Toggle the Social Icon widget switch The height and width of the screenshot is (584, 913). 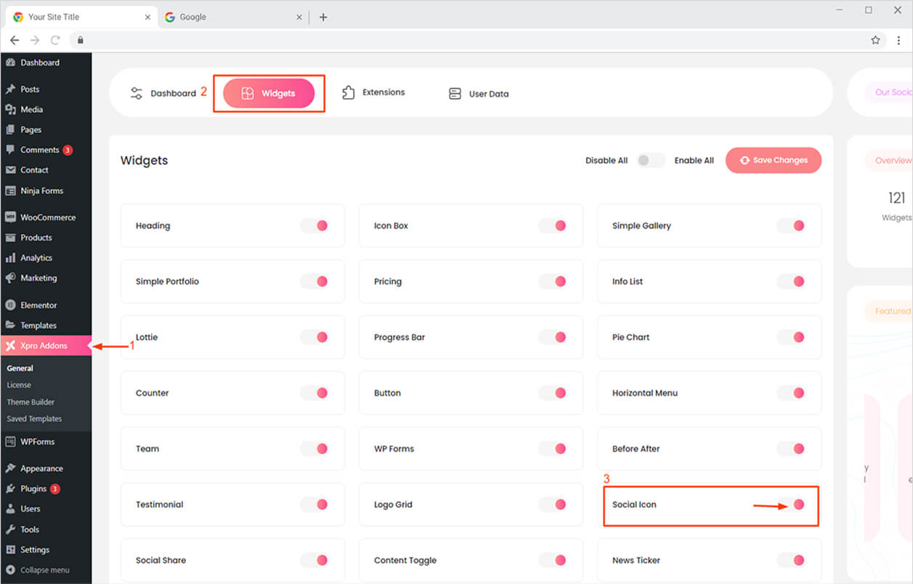[792, 504]
